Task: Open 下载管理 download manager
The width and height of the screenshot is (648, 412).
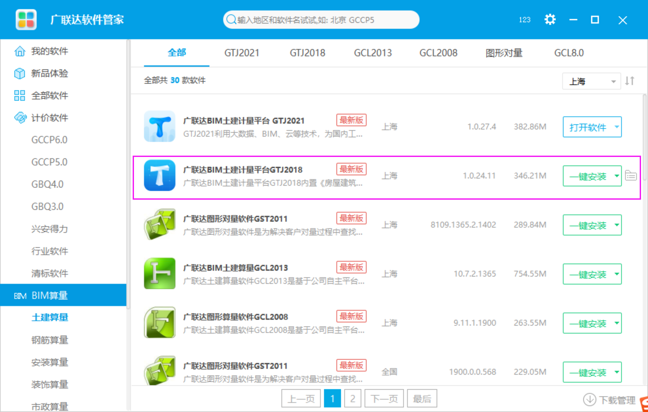Action: tap(610, 399)
